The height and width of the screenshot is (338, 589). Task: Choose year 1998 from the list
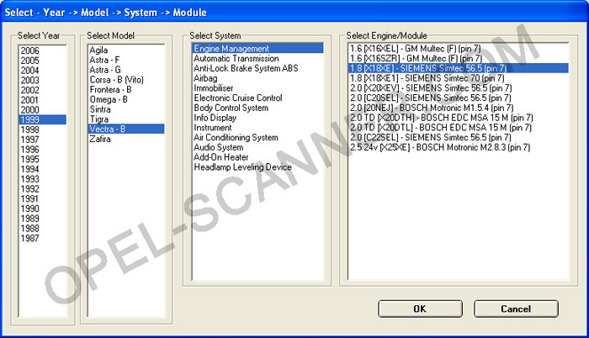[30, 129]
